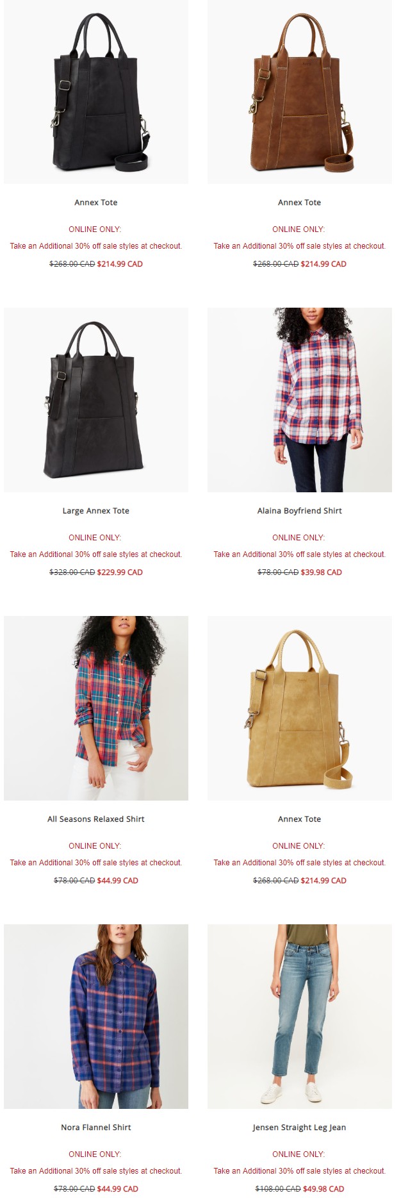Click the Nora Flannel Shirt name link
The width and height of the screenshot is (401, 1198).
coord(96,1127)
